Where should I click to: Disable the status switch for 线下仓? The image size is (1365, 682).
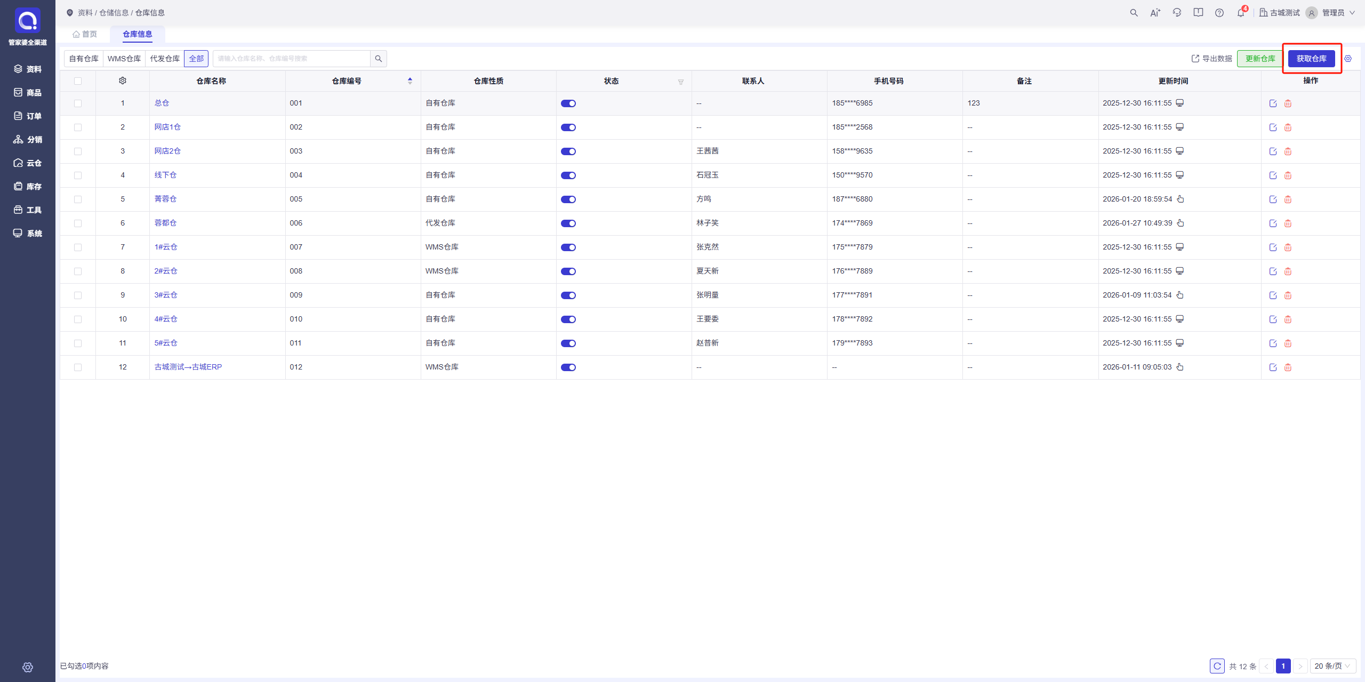tap(568, 175)
